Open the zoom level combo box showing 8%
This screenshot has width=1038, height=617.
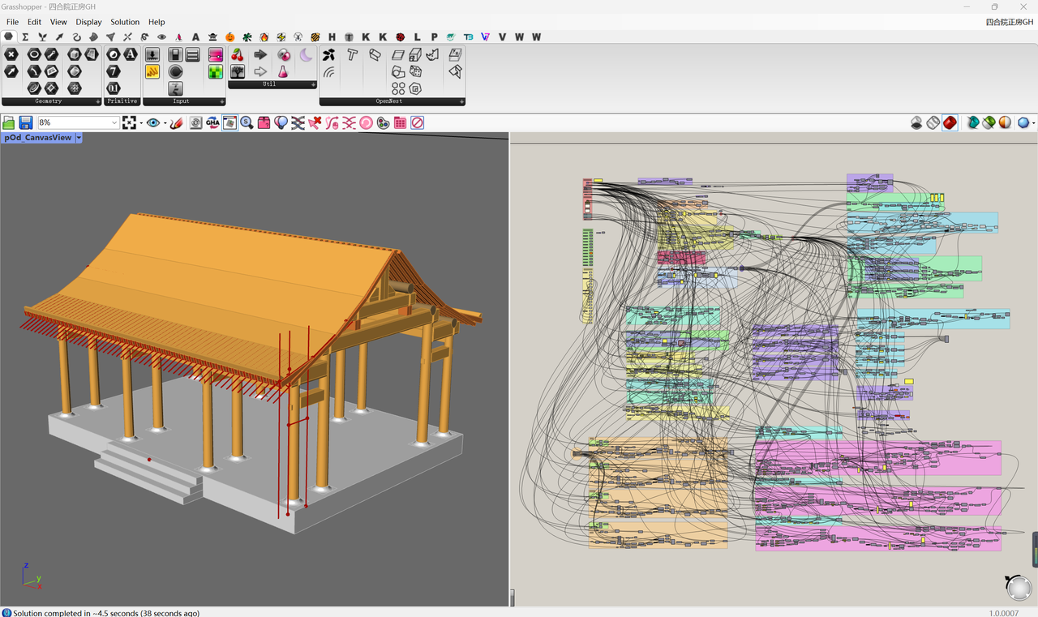pos(78,122)
